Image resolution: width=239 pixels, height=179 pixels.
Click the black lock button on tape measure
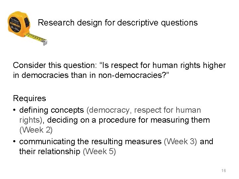point(27,22)
